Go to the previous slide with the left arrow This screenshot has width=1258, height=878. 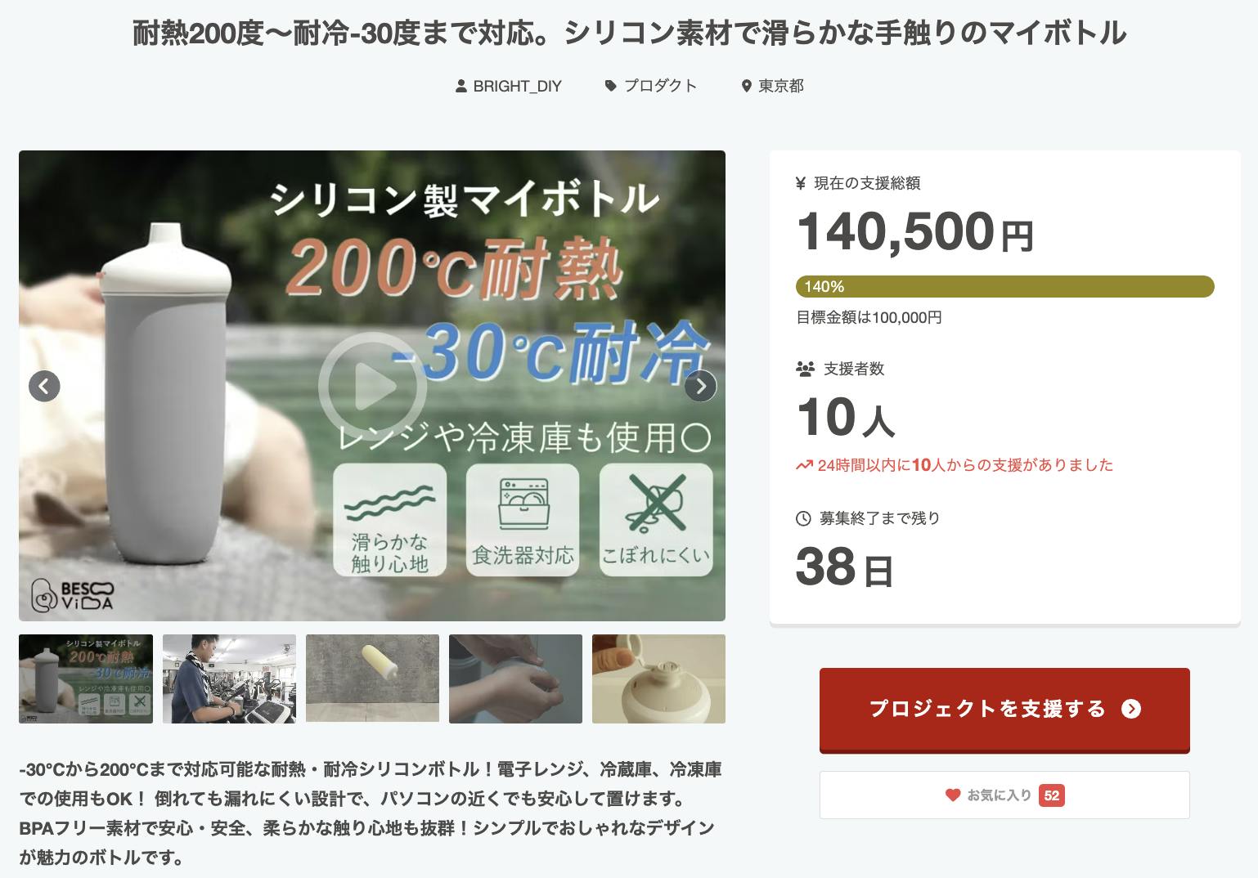coord(44,386)
